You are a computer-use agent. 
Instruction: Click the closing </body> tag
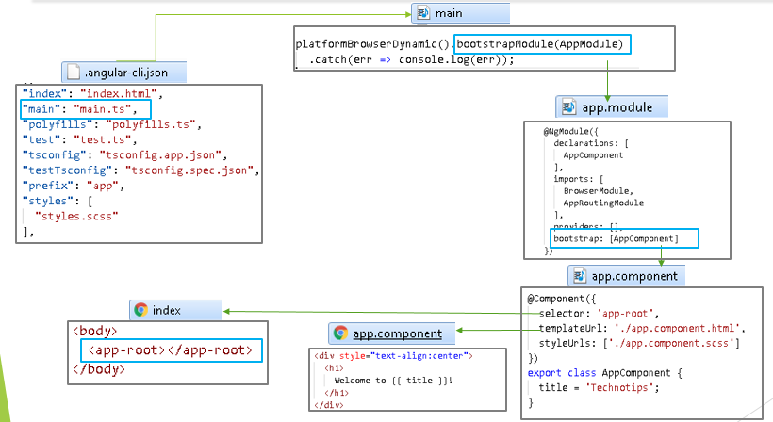(x=99, y=369)
